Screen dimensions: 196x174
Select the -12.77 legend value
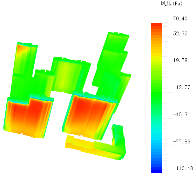(182, 87)
